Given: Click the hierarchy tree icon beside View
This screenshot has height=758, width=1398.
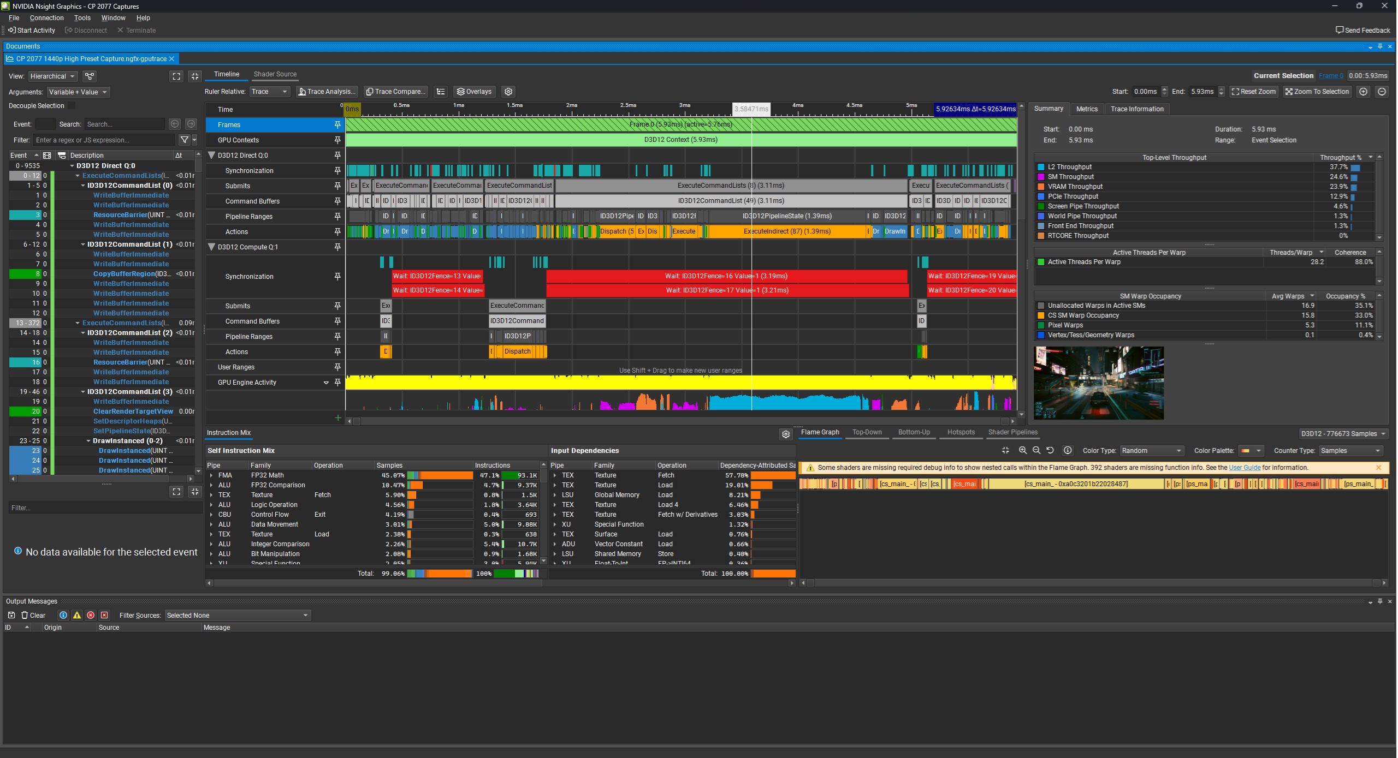Looking at the screenshot, I should click(x=90, y=76).
